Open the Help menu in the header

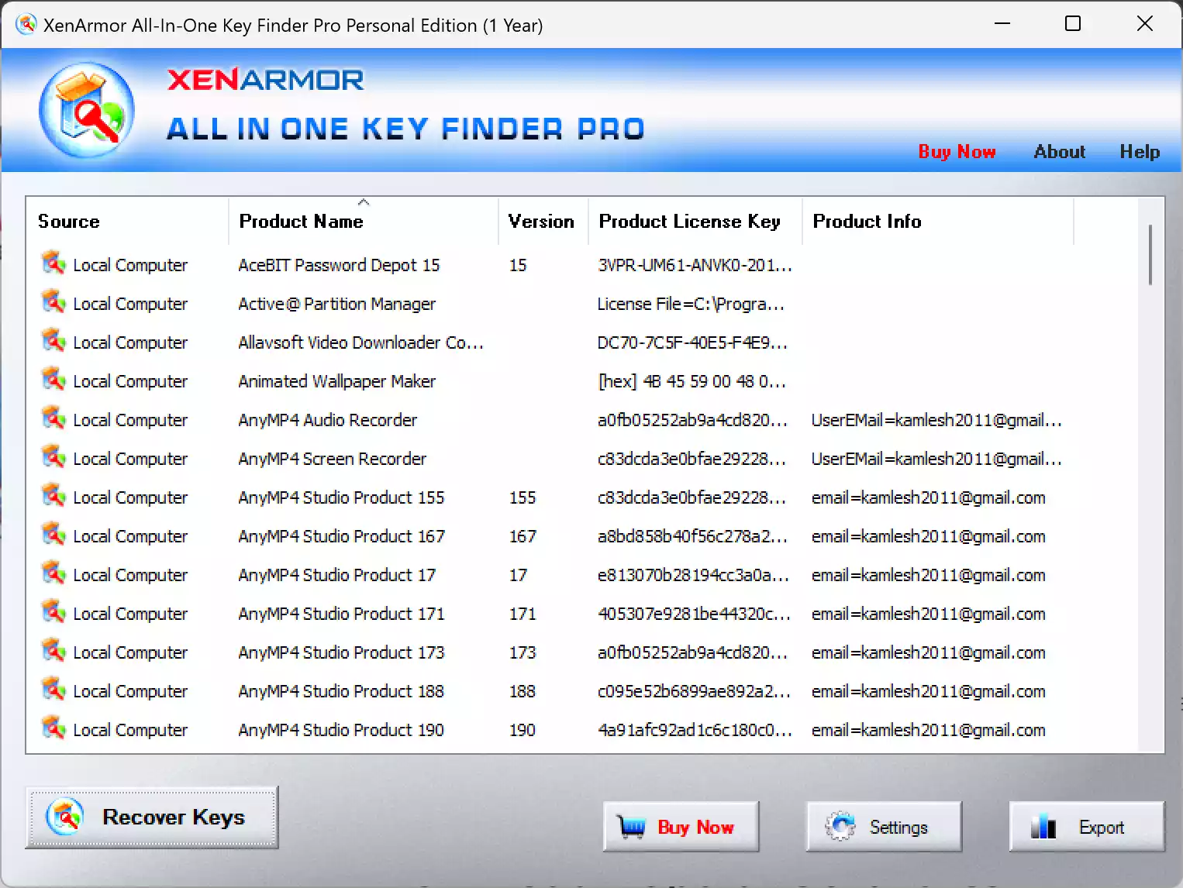coord(1140,152)
